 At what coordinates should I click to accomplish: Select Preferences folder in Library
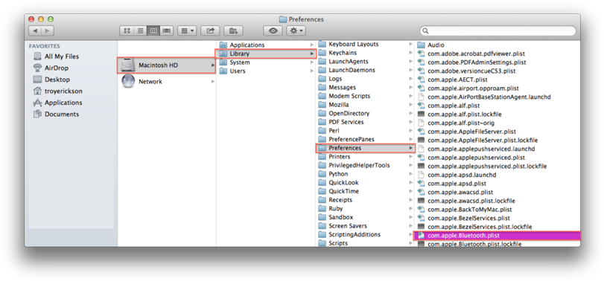(x=365, y=148)
